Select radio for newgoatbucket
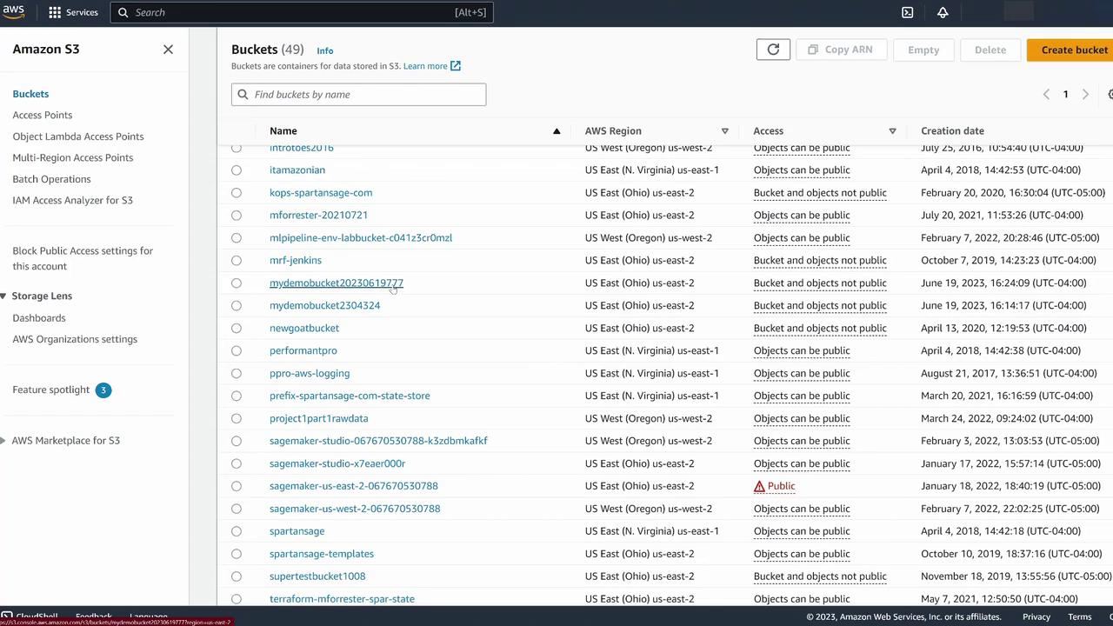Image resolution: width=1113 pixels, height=626 pixels. (x=237, y=329)
